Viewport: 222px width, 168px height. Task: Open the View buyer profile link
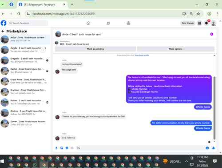pyautogui.click(x=142, y=55)
